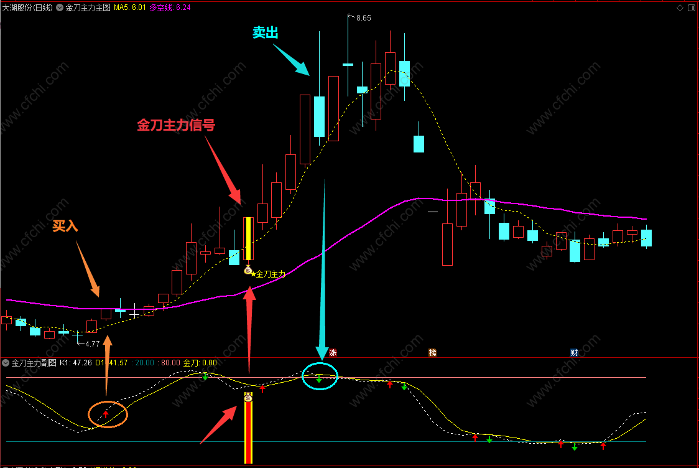Click the MA5: 6.01 readout
Image resolution: width=699 pixels, height=468 pixels.
[130, 7]
